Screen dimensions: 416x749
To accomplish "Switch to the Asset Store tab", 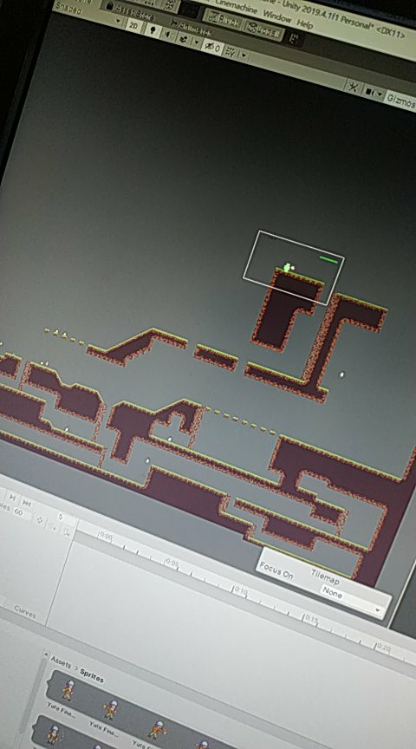I will pos(133,10).
